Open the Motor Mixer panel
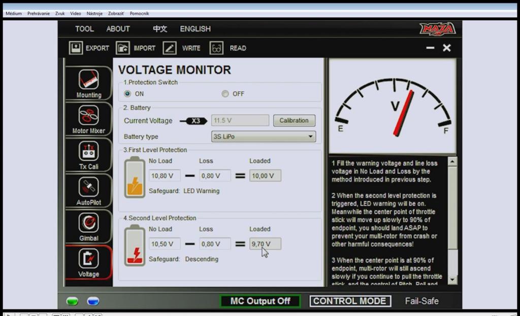This screenshot has width=520, height=316. (88, 116)
